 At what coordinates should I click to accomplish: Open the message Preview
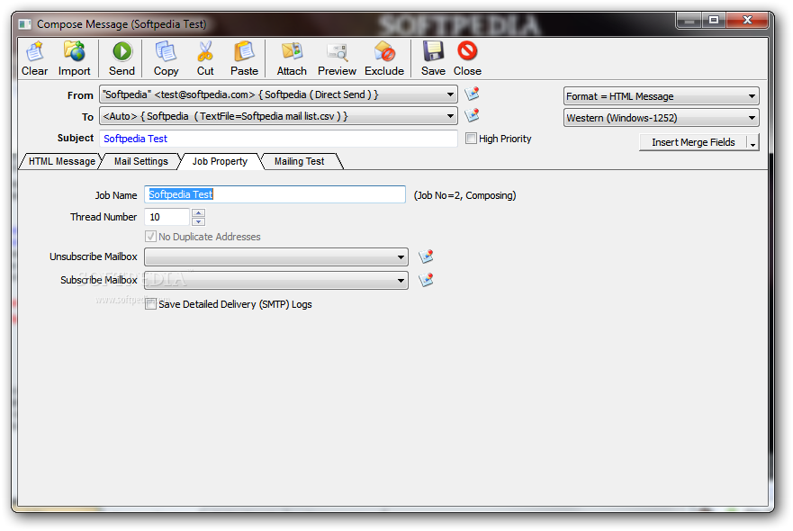[337, 58]
